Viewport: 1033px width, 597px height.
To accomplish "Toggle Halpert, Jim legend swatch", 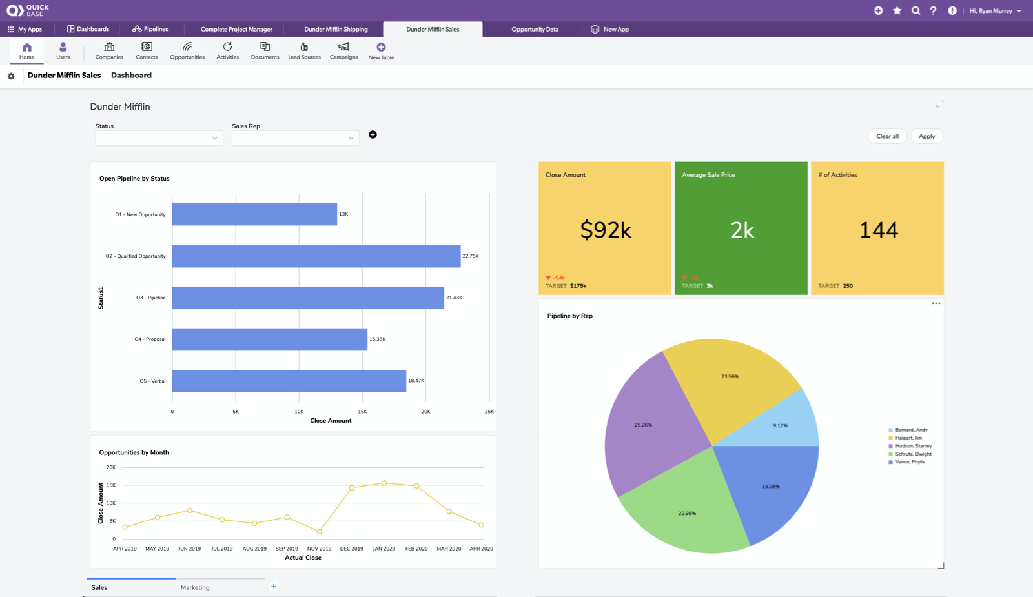I will click(x=891, y=438).
